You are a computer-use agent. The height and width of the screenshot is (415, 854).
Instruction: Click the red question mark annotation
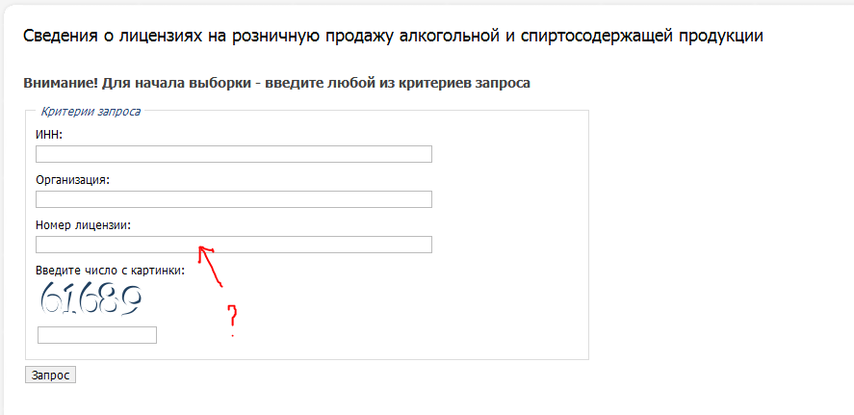click(233, 321)
